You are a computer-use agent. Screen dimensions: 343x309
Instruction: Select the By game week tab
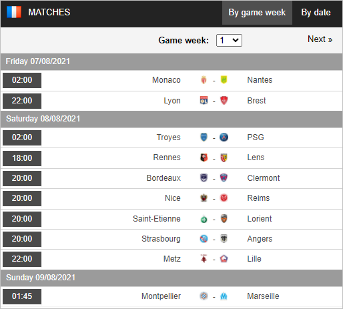[257, 13]
